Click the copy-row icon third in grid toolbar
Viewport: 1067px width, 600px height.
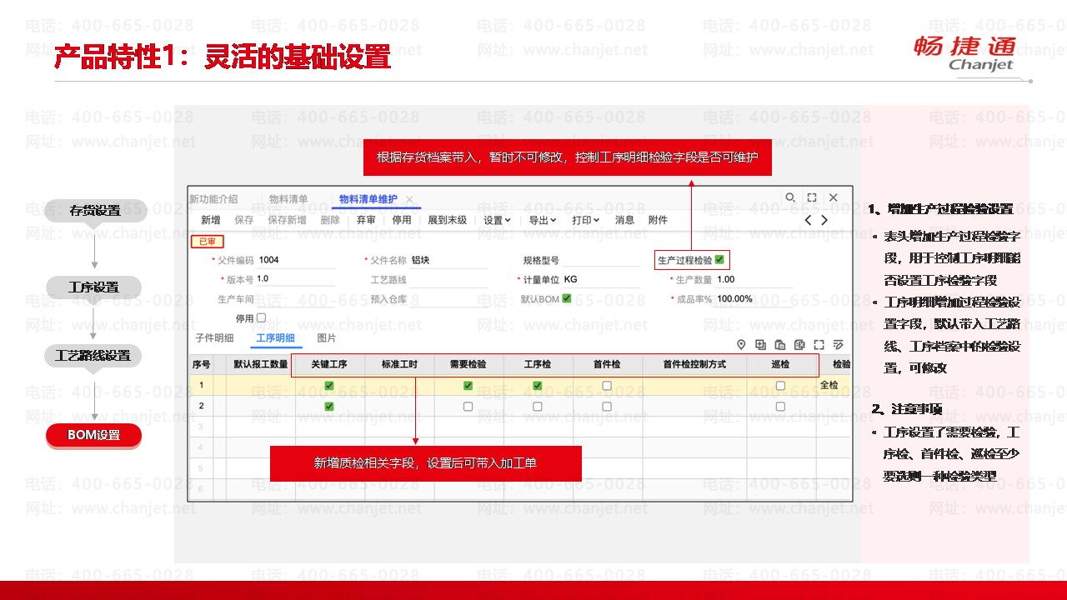780,345
